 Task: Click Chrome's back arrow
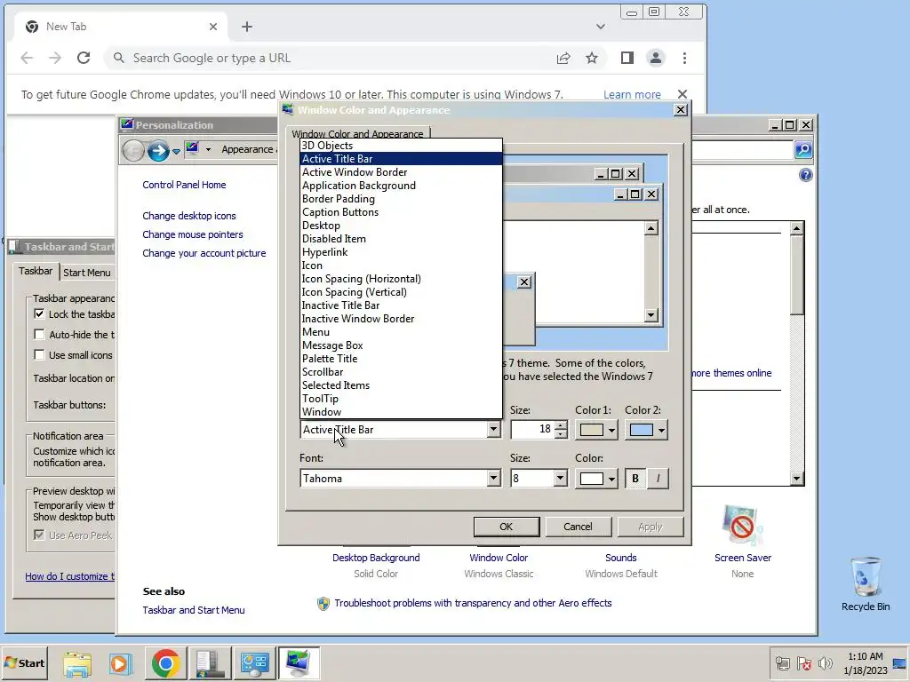coord(27,58)
